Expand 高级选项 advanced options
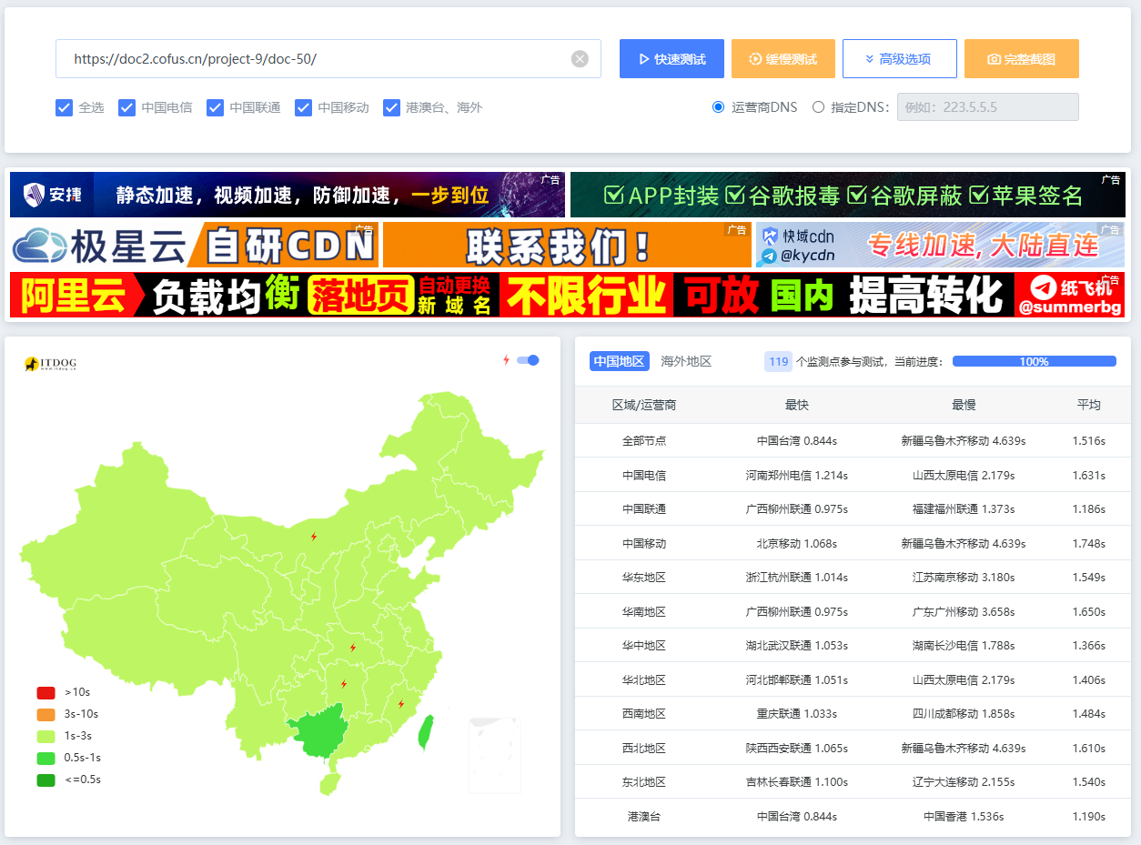The image size is (1141, 845). 900,59
